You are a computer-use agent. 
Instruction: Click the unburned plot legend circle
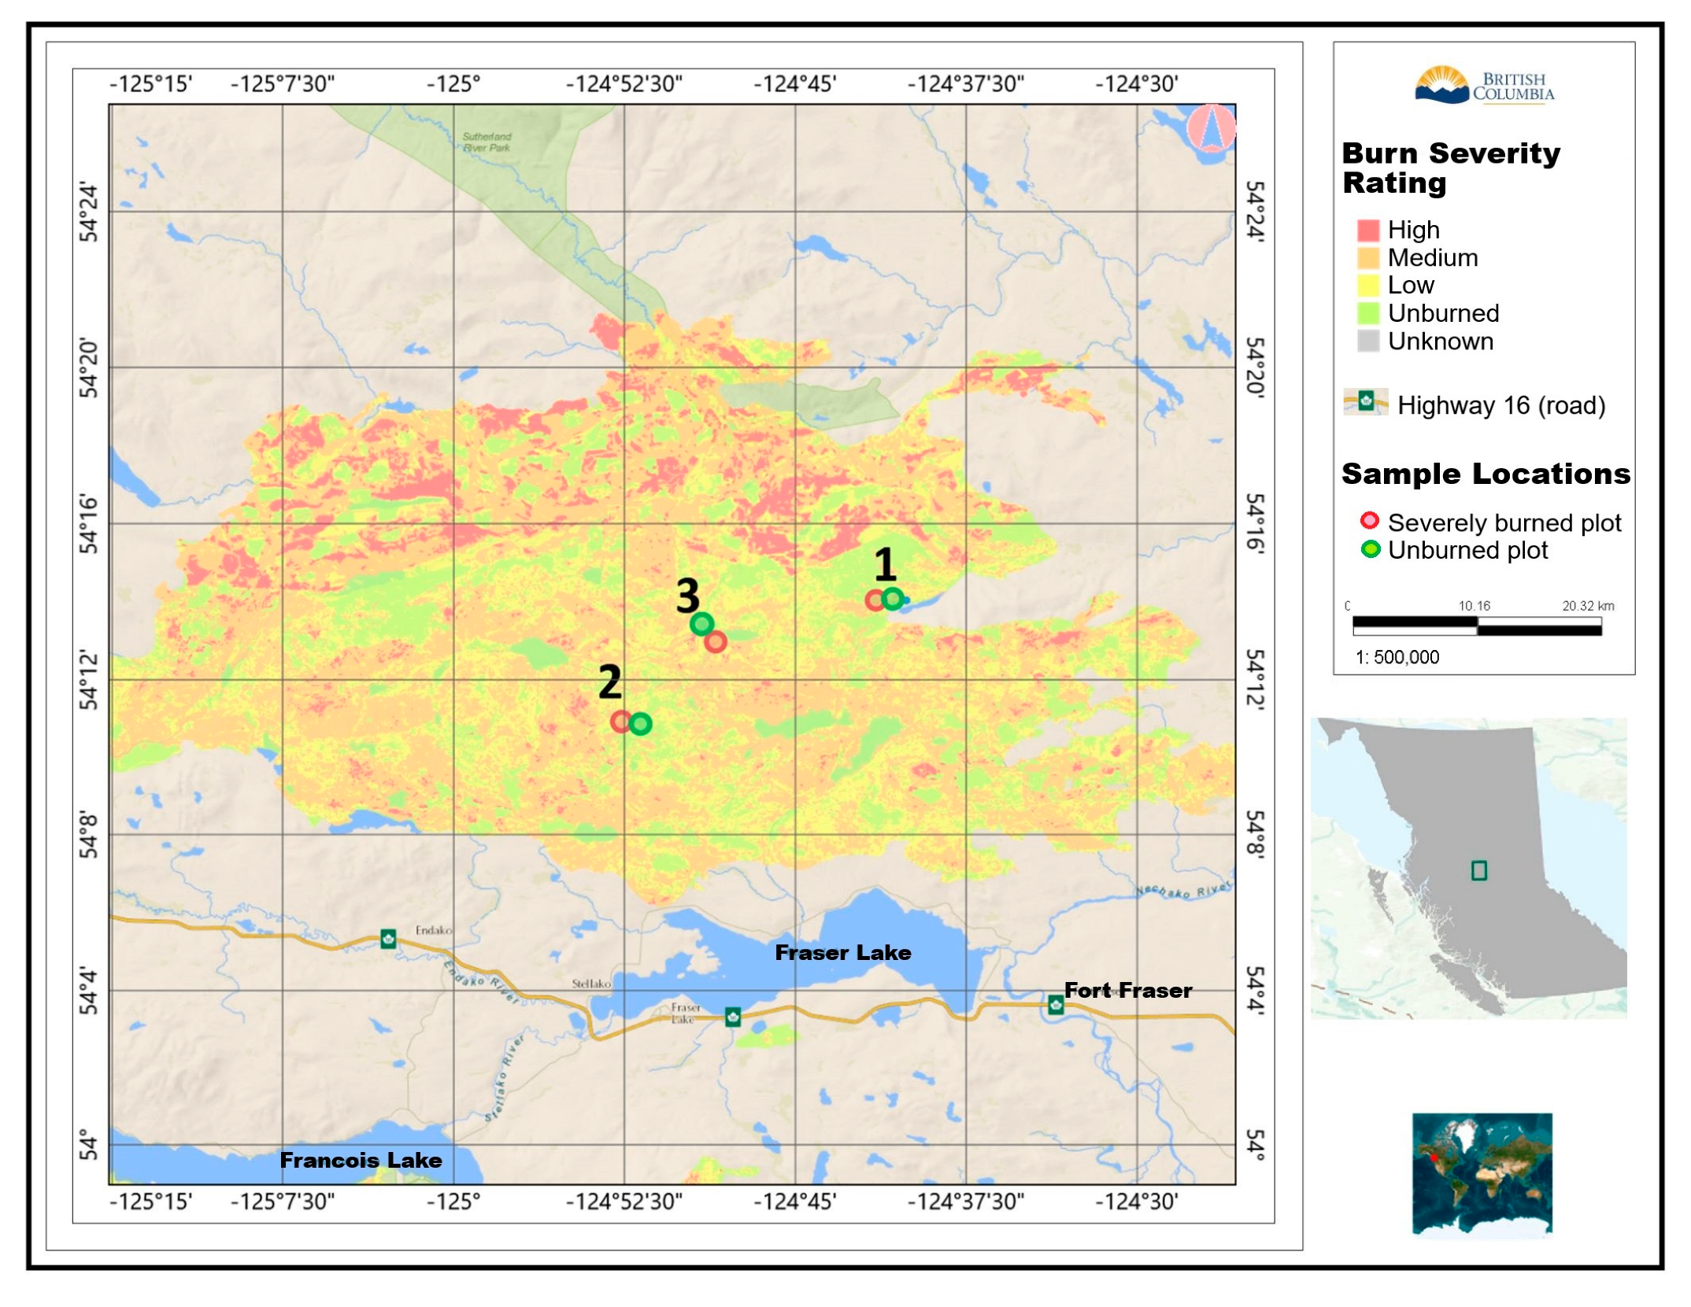coord(1370,549)
